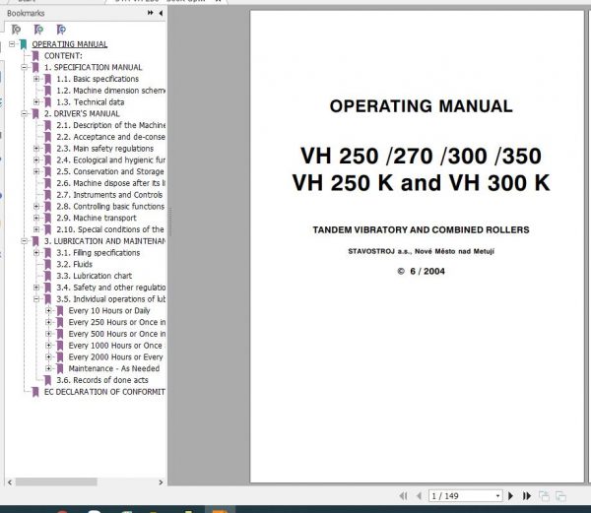
Task: Open the CONTENT: bookmark
Action: 63,56
